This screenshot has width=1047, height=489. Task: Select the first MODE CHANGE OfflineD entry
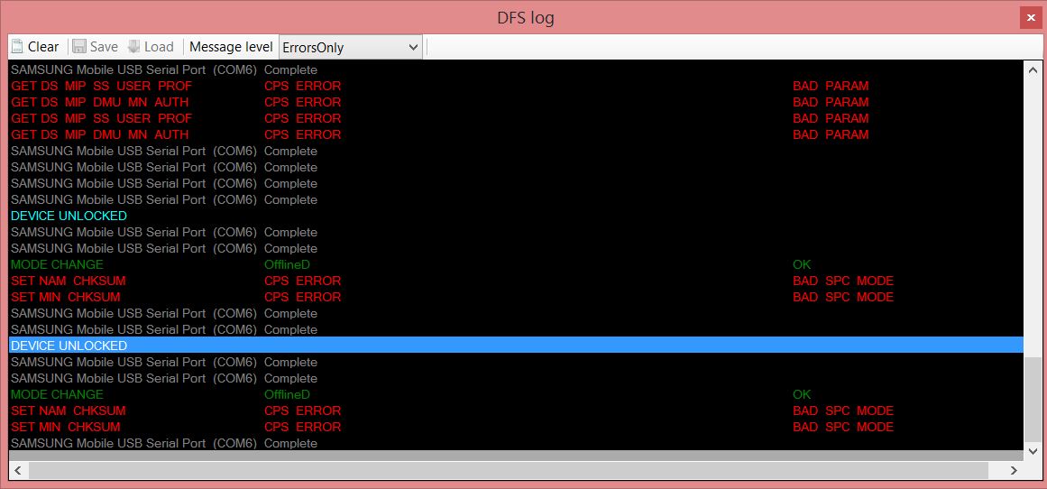point(57,264)
